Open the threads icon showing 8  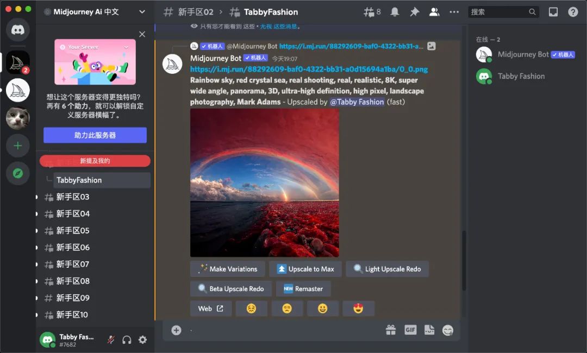pyautogui.click(x=372, y=12)
